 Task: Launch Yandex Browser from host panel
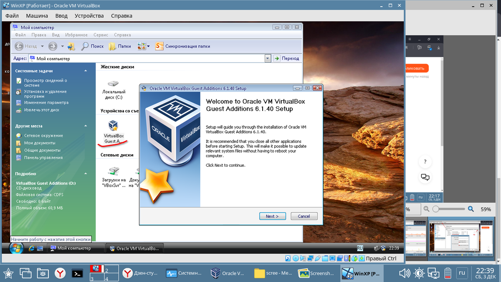tap(61, 273)
